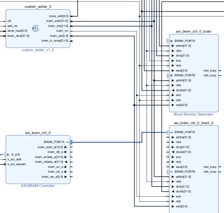Click the Block Memory Generator label

coord(194,114)
